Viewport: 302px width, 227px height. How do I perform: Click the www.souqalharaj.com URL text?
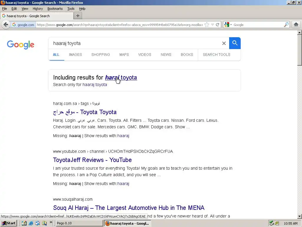click(73, 199)
